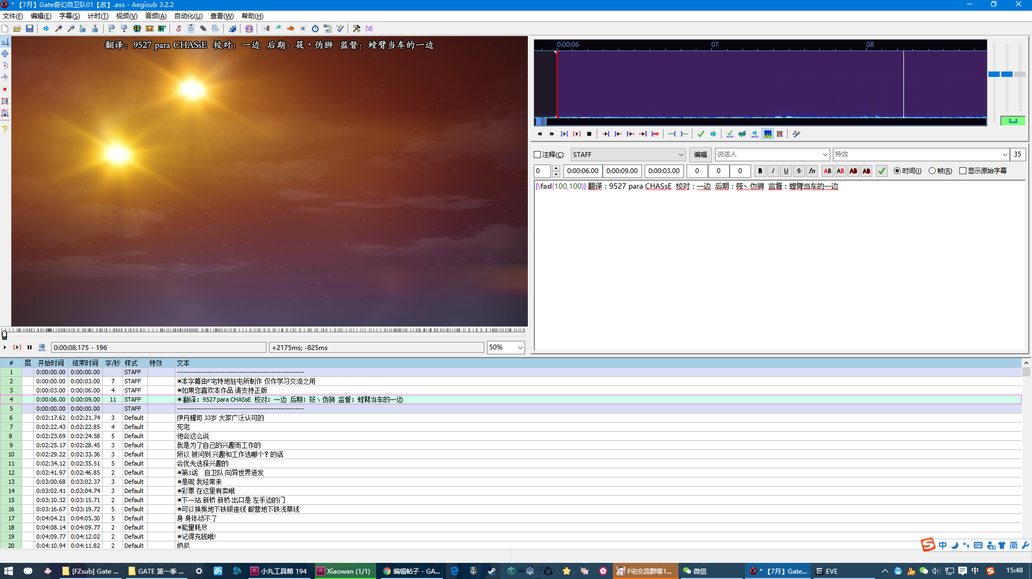Open the Automation manager icon
The height and width of the screenshot is (579, 1032).
(232, 28)
